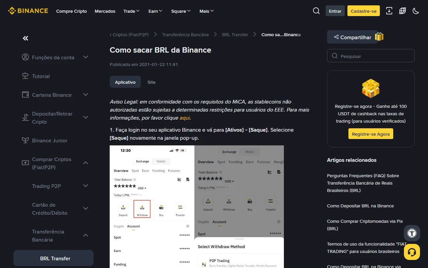Viewport: 428px width, 268px height.
Task: Collapse the sidebar with double-arrow icon
Action: pyautogui.click(x=25, y=38)
